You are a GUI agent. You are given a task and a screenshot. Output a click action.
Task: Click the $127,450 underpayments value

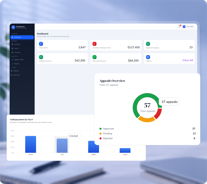(134, 47)
